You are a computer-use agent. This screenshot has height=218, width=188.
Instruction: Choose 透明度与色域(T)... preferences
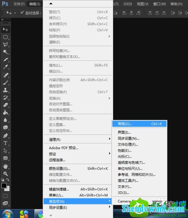(x=139, y=163)
